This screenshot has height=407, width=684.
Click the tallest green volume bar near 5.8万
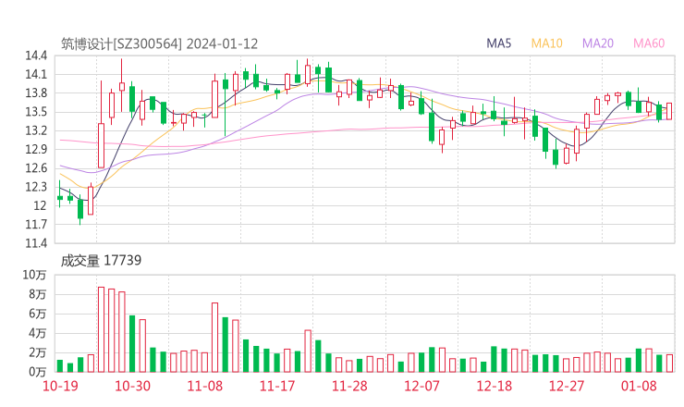132,344
